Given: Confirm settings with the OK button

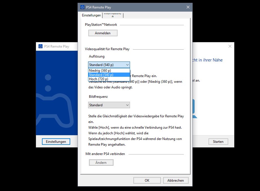Looking at the screenshot, I should 147,181.
